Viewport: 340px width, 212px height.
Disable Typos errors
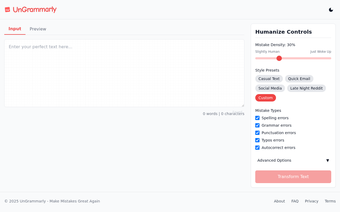click(257, 140)
